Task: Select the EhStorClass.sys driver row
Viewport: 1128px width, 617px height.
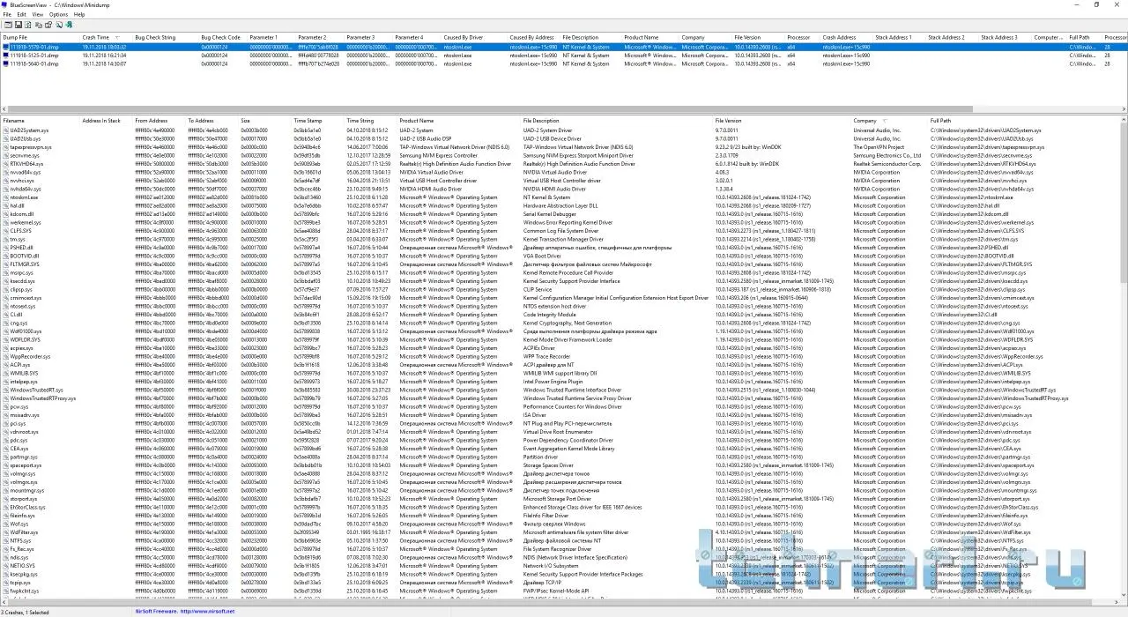Action: coord(560,507)
